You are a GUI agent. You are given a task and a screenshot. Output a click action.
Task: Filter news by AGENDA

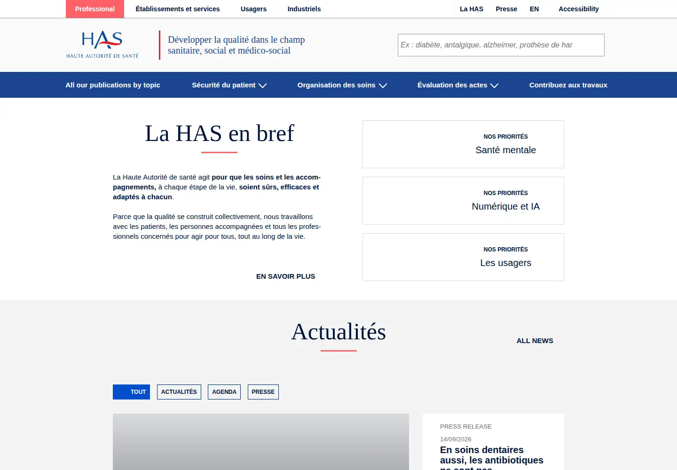pos(224,392)
